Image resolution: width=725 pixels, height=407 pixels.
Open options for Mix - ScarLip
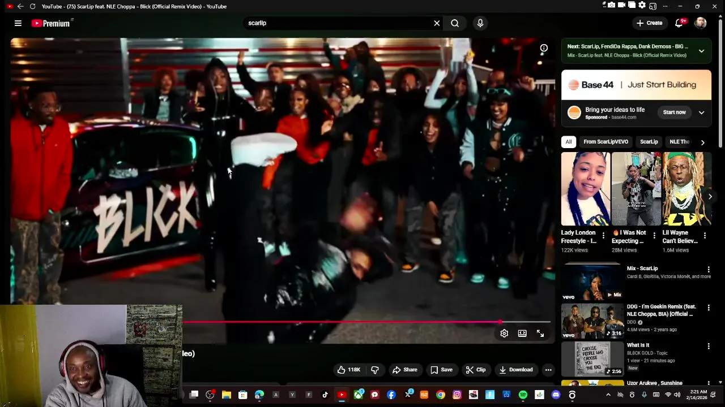[708, 270]
